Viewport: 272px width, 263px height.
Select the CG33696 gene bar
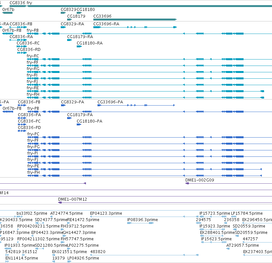[135, 20]
